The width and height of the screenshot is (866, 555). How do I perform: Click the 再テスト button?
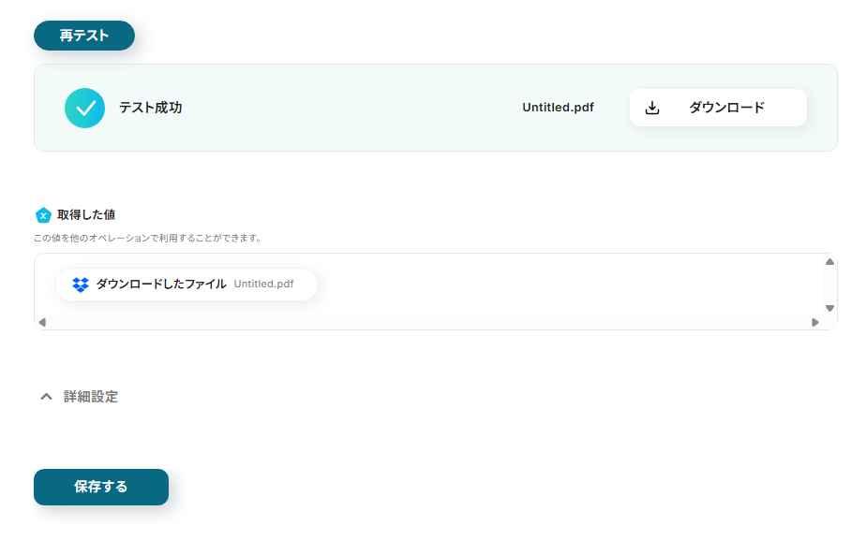coord(84,36)
